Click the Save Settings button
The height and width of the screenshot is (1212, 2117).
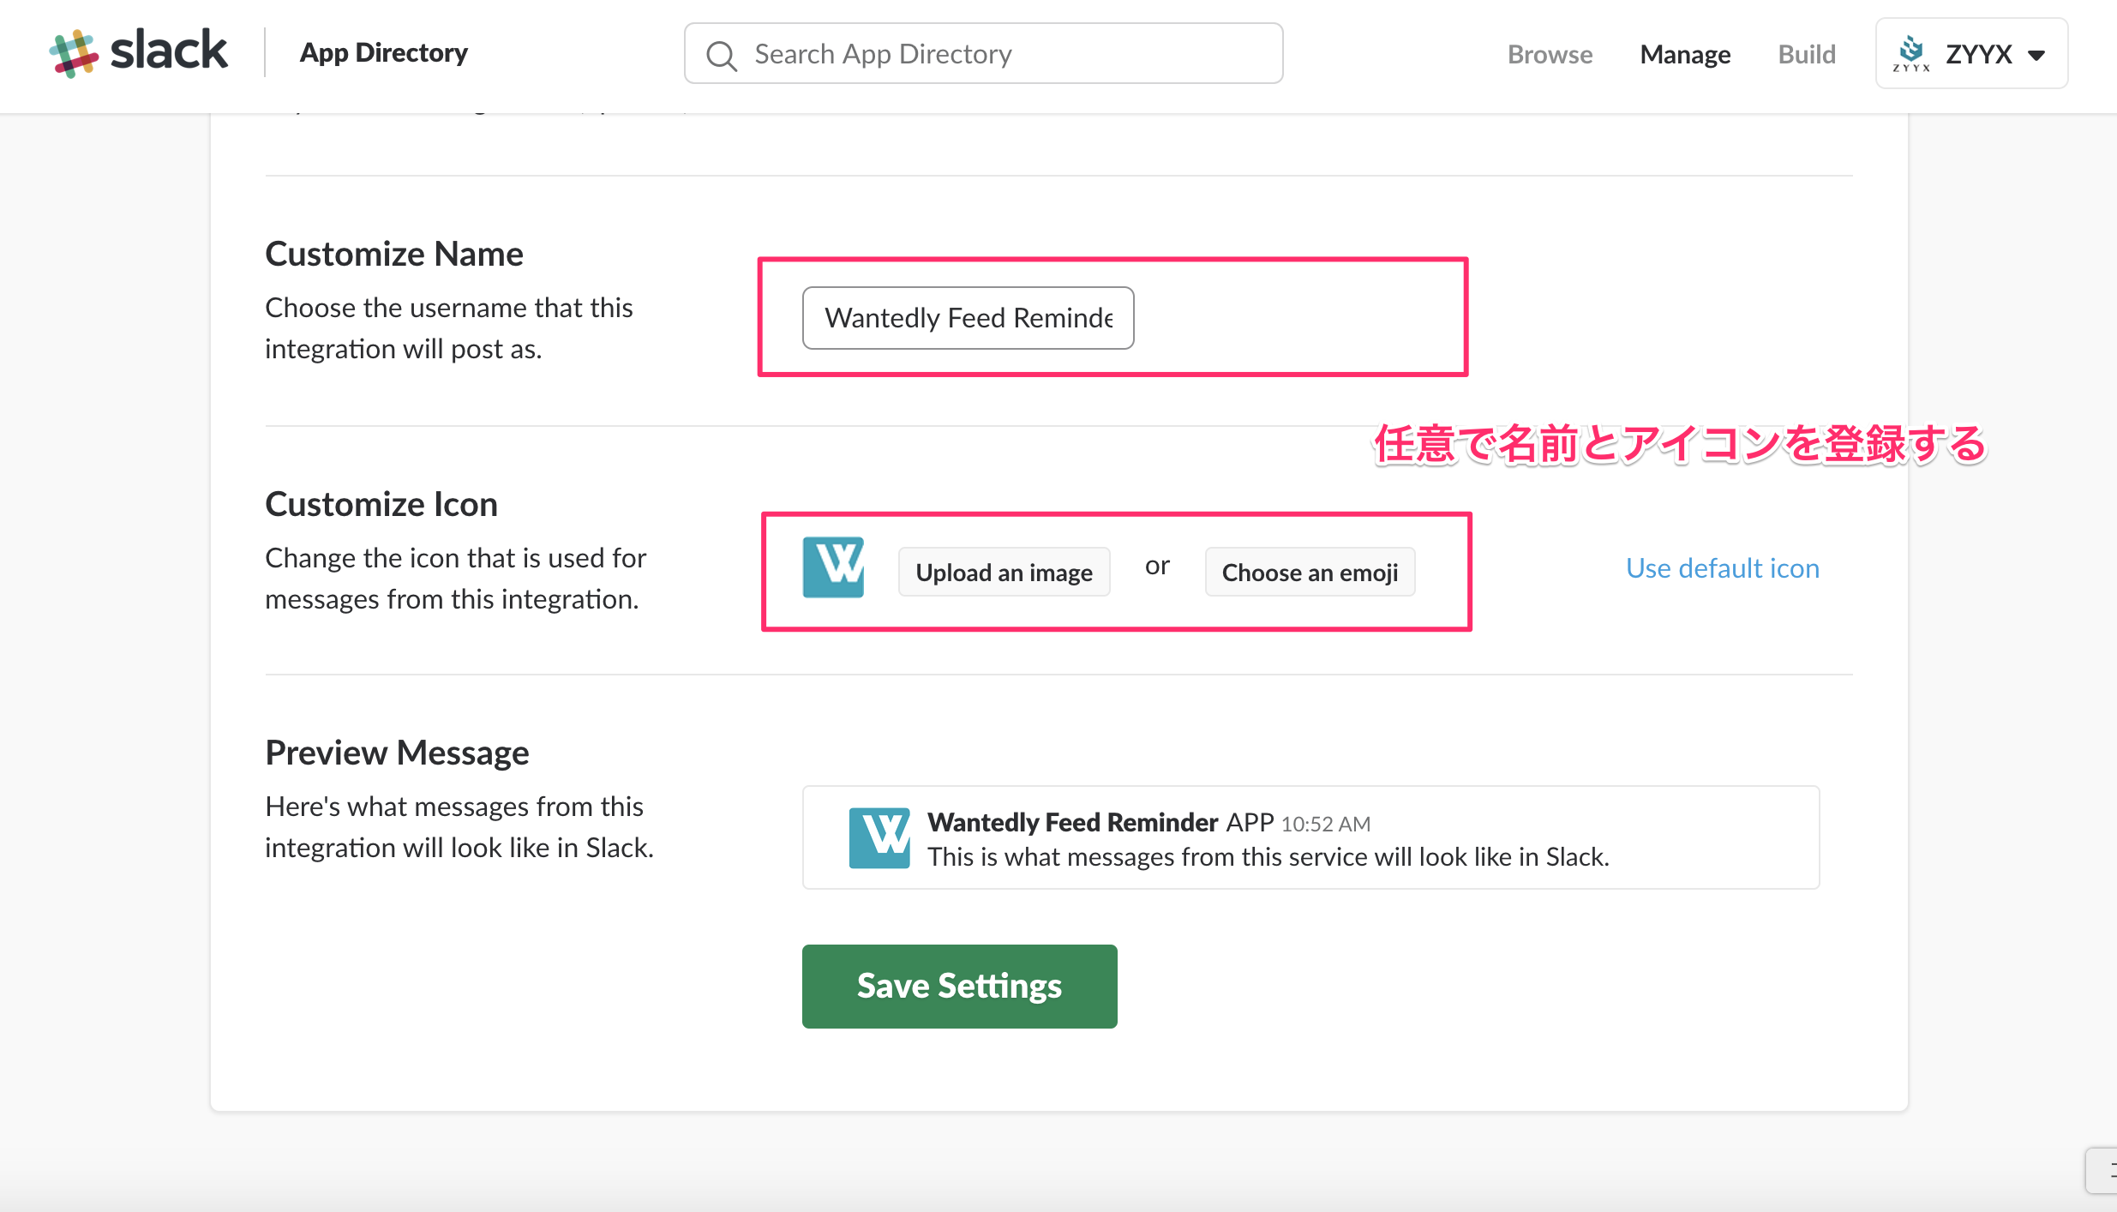click(x=959, y=986)
